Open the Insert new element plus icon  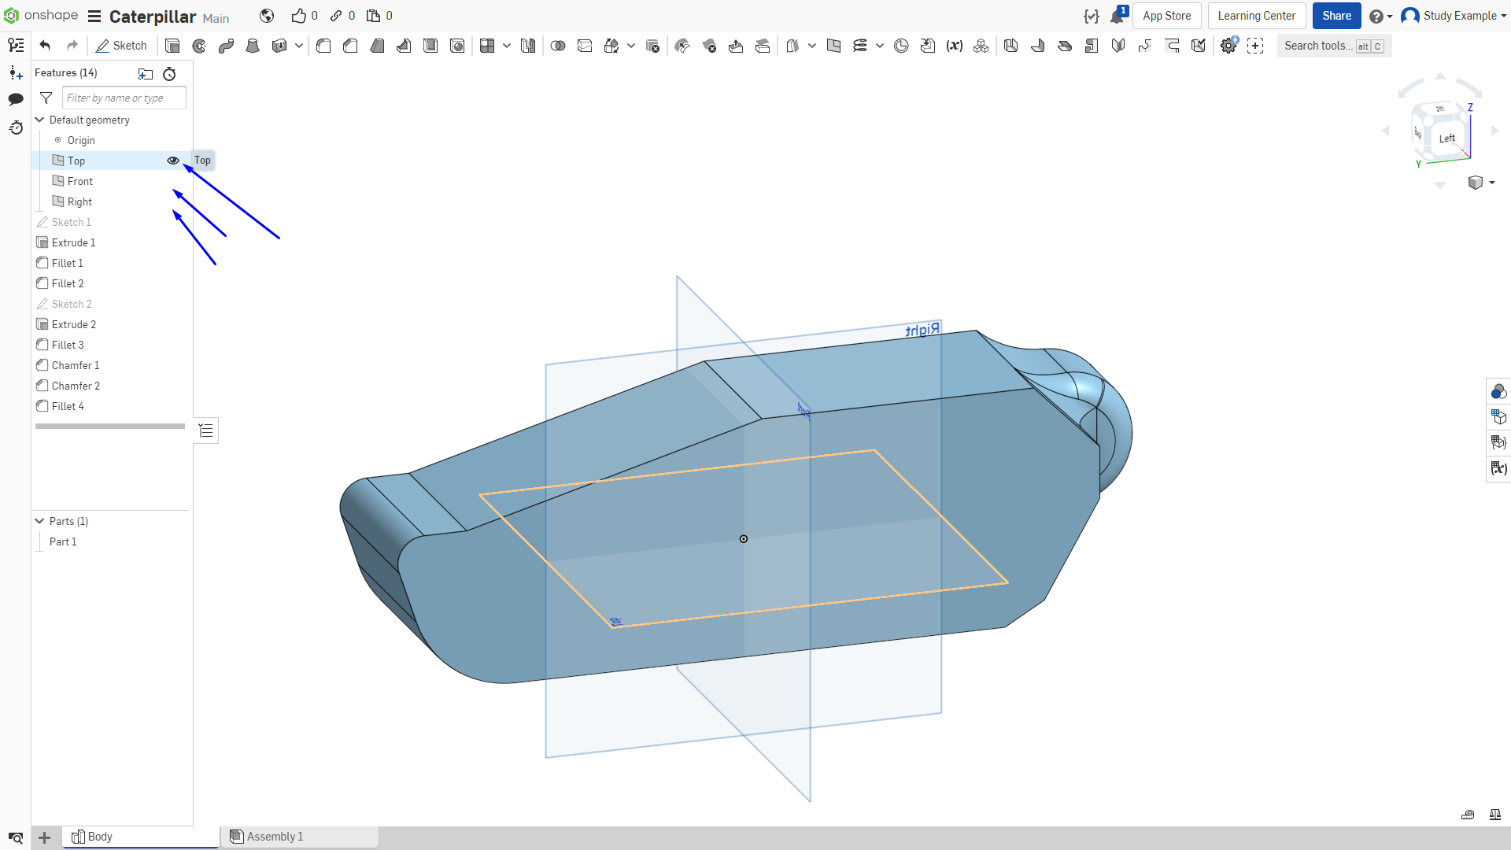tap(16, 73)
